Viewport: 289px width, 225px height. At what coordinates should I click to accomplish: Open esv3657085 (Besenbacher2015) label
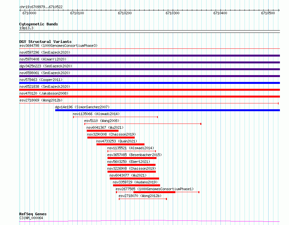(134, 155)
